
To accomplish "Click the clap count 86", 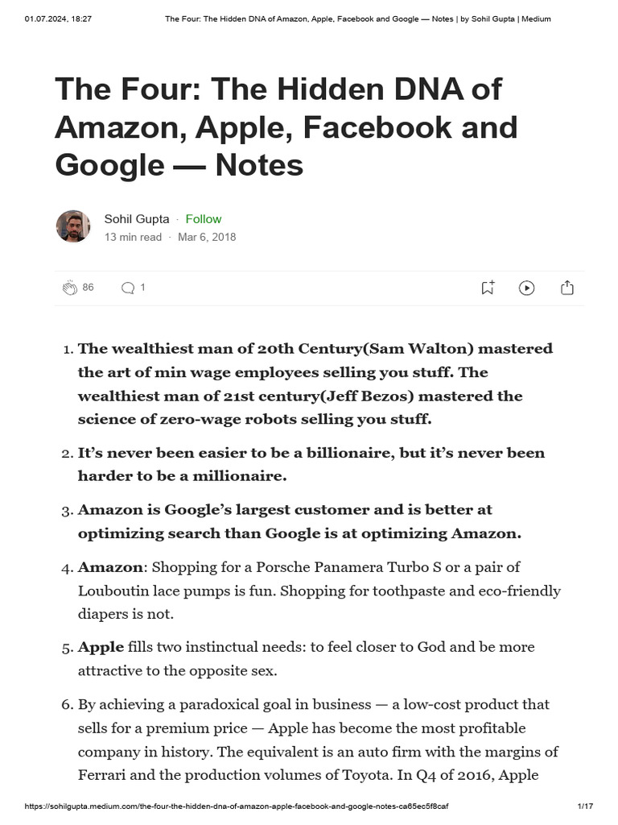I will (x=89, y=288).
